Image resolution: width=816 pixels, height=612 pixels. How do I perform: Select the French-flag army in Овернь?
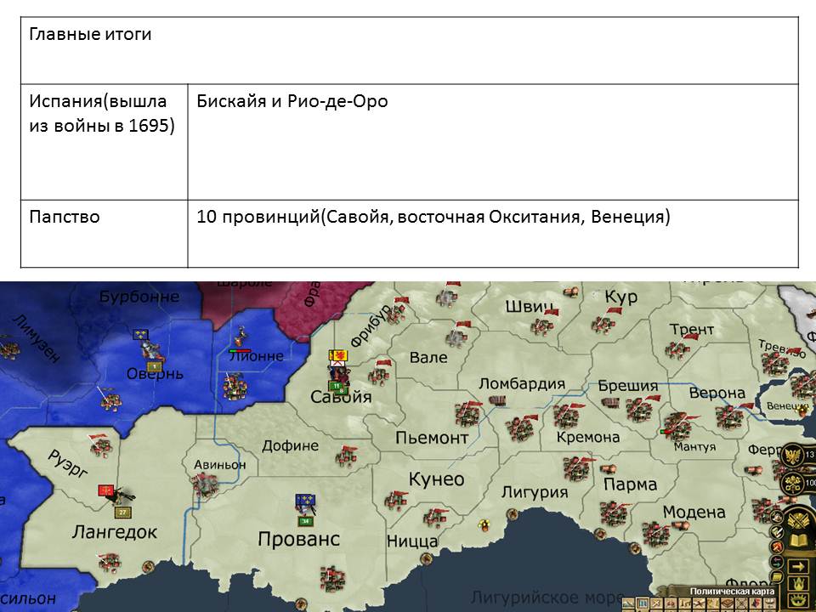pyautogui.click(x=148, y=349)
